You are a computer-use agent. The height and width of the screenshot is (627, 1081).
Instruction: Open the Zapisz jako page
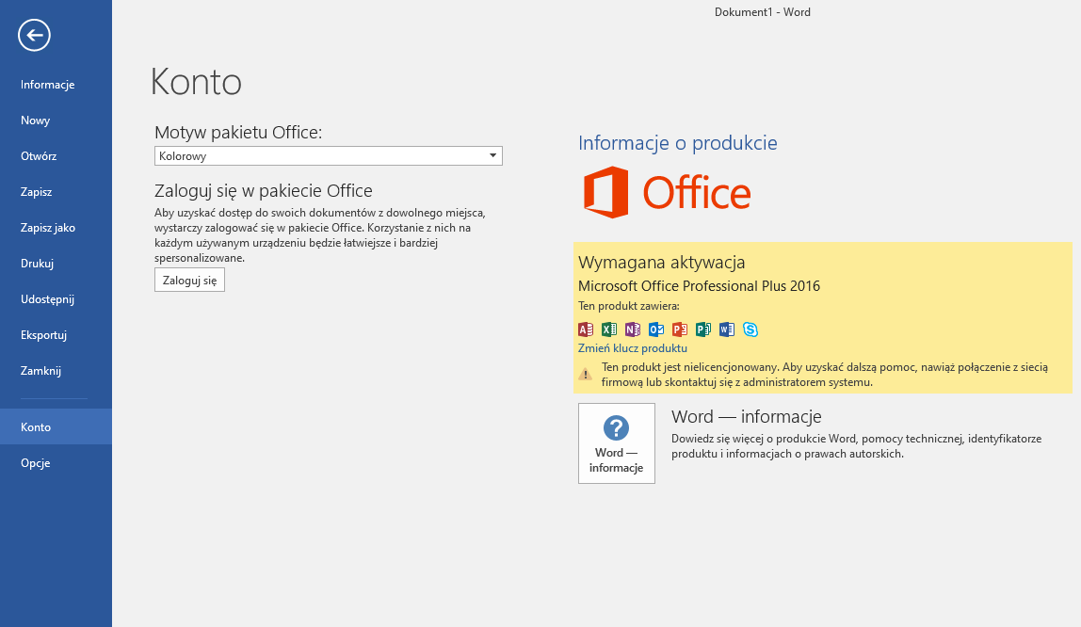pyautogui.click(x=56, y=228)
